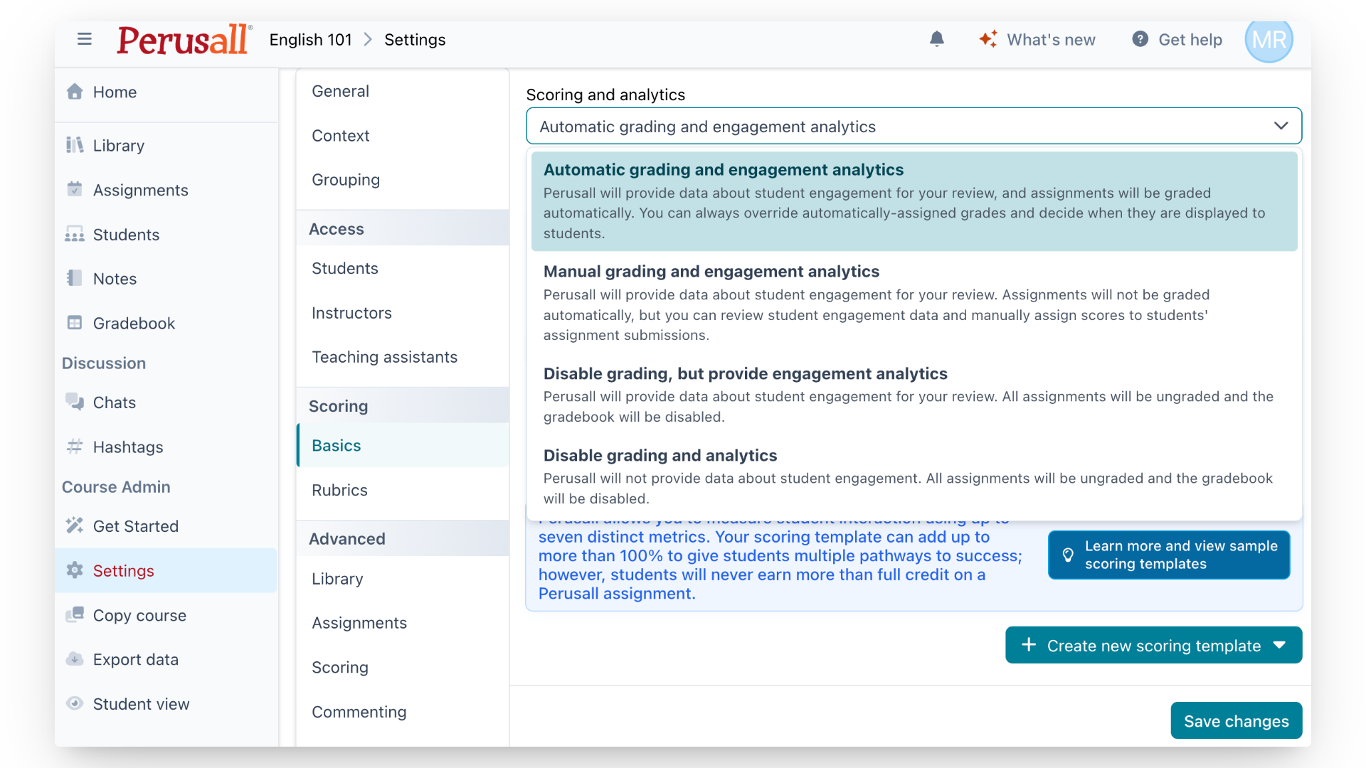
Task: Click the Student view eye icon
Action: [x=75, y=703]
